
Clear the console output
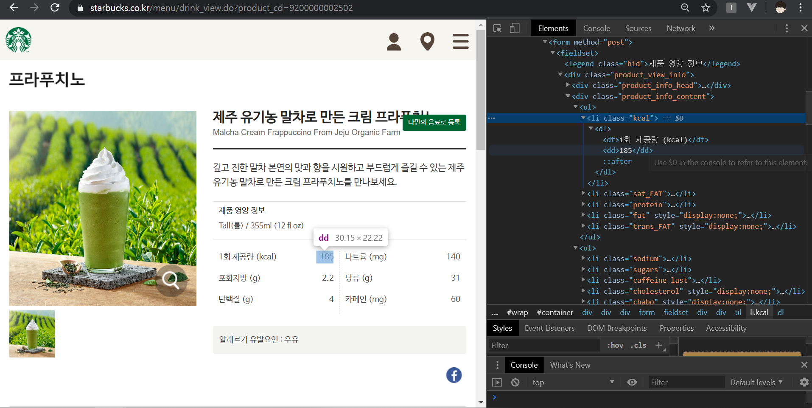pyautogui.click(x=515, y=383)
